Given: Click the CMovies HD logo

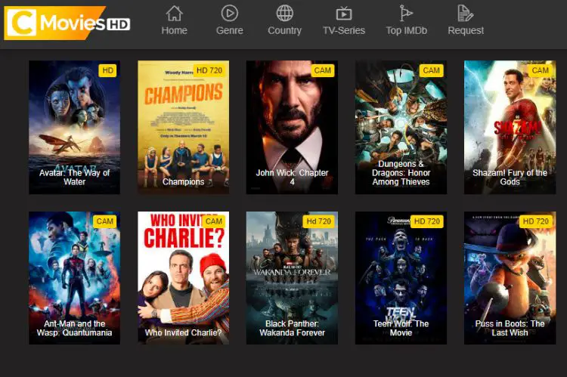Looking at the screenshot, I should [x=67, y=23].
